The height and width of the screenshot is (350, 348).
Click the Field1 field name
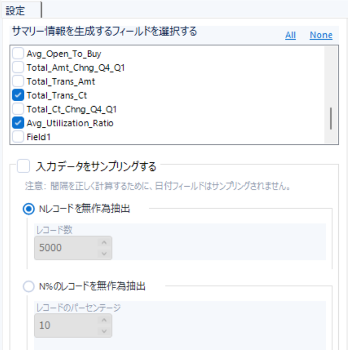tap(39, 137)
